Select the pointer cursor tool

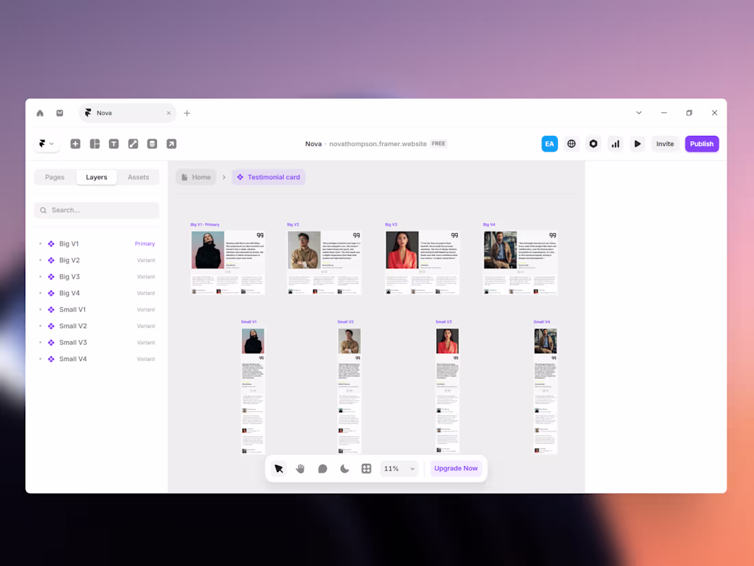[279, 469]
